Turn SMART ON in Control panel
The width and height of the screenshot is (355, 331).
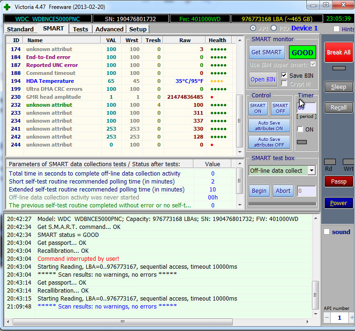(x=258, y=108)
